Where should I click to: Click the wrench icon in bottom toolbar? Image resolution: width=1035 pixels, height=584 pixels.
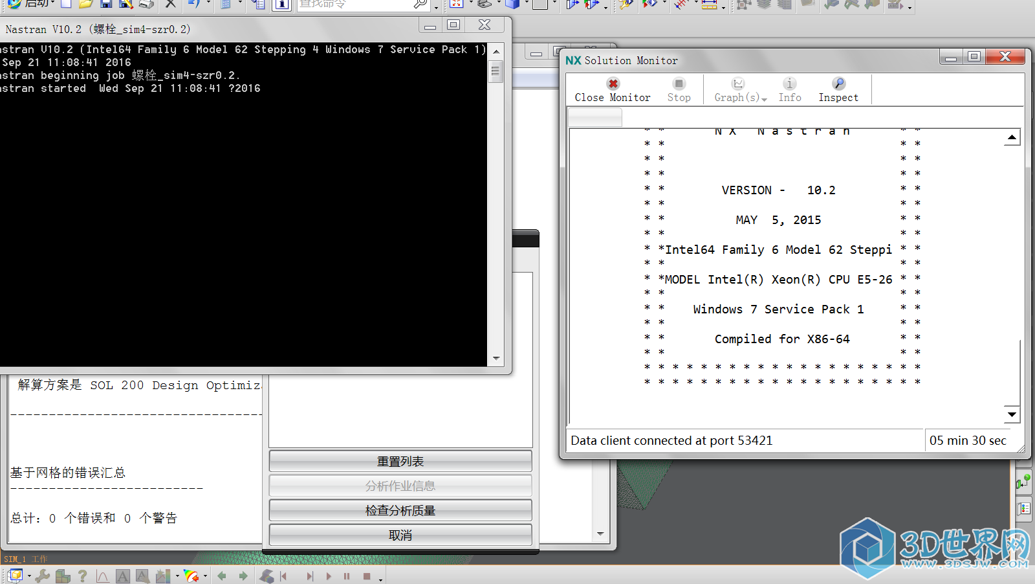(x=43, y=576)
